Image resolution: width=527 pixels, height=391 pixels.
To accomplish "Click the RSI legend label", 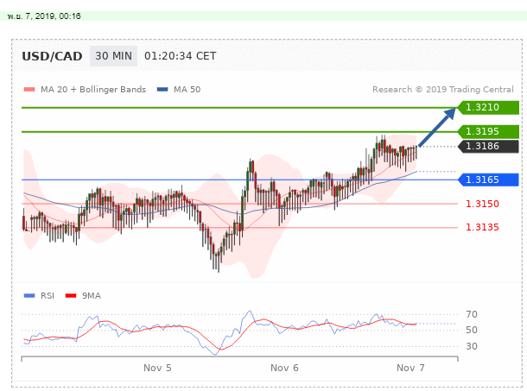I will click(x=48, y=295).
